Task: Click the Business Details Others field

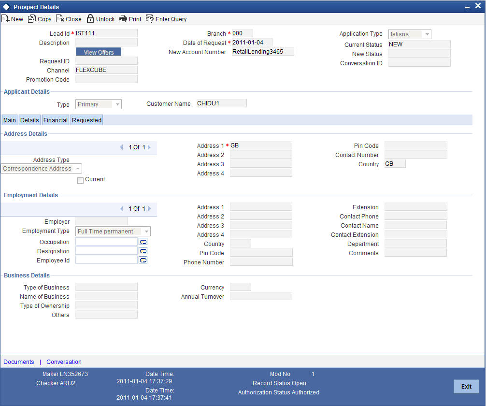Action: pyautogui.click(x=106, y=315)
